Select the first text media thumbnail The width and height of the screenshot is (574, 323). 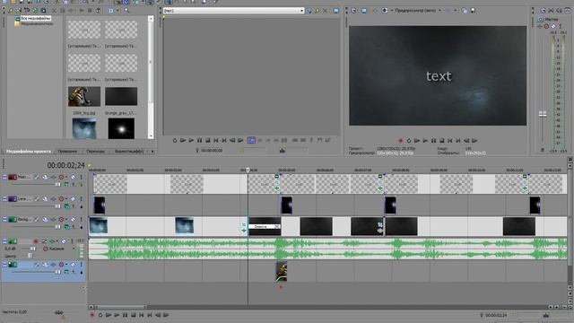click(x=84, y=30)
